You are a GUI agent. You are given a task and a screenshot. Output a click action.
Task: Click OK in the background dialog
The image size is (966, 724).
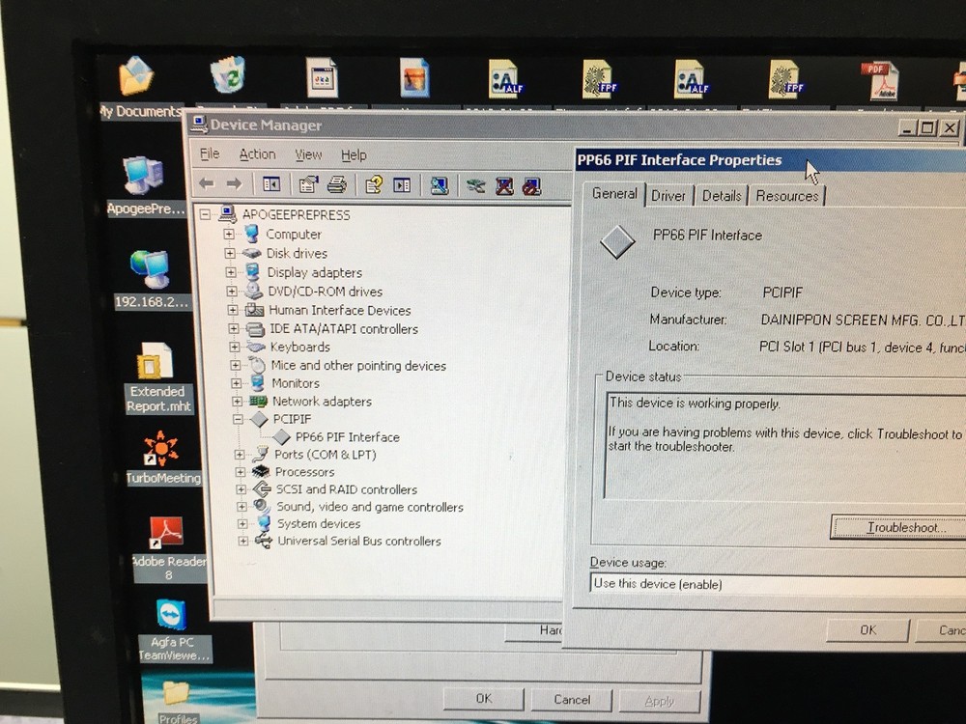point(484,699)
